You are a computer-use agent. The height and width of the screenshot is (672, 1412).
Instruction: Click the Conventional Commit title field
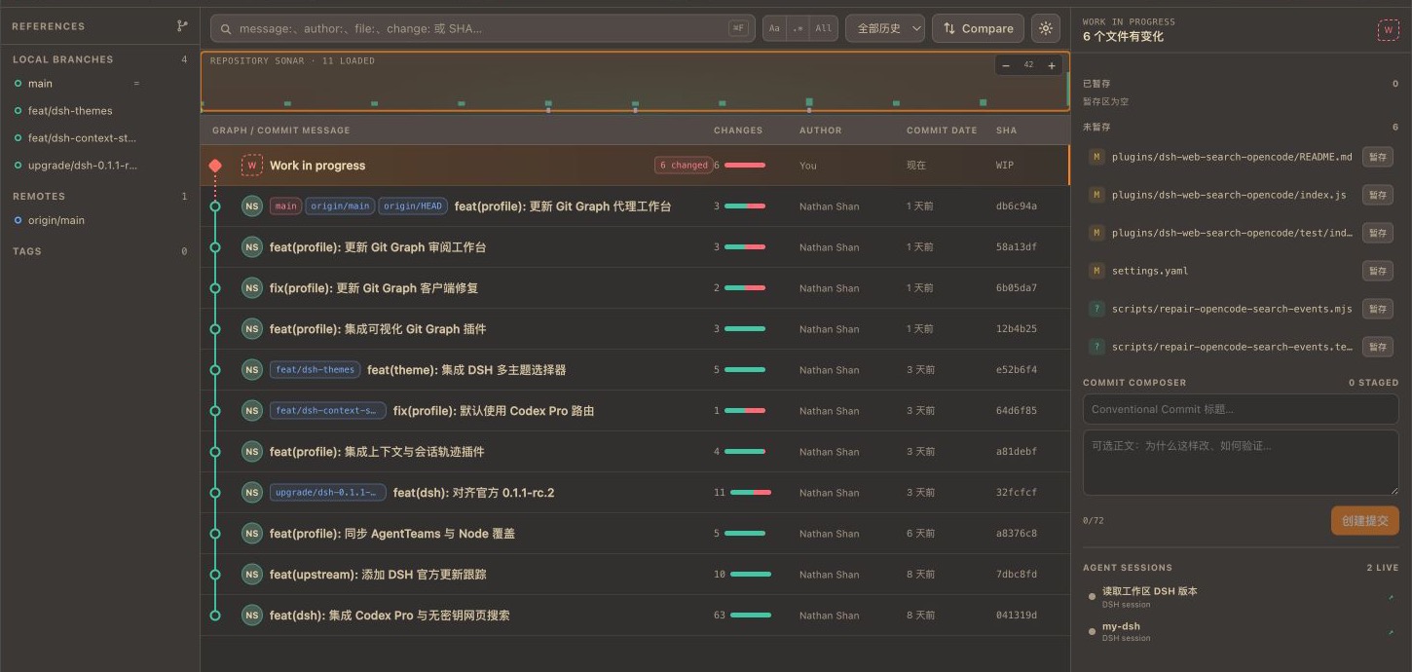[1241, 409]
